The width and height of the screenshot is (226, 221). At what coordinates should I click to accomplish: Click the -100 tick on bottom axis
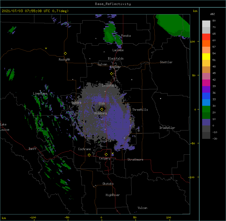pos(33,217)
